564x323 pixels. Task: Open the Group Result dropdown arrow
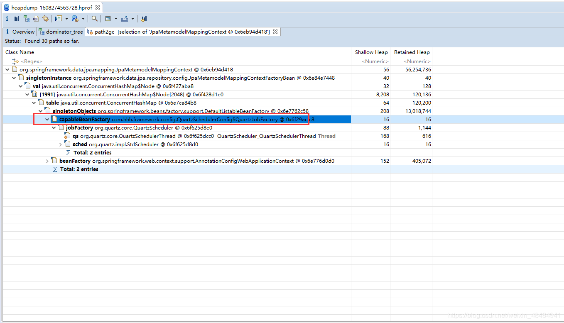[116, 19]
